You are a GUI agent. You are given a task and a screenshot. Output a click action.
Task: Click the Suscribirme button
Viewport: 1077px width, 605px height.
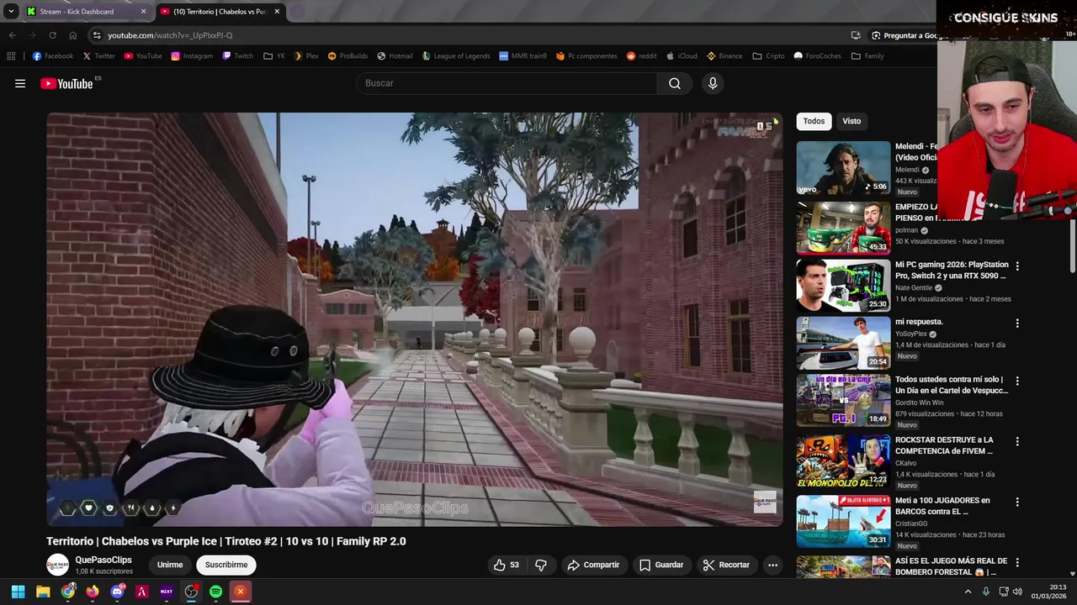[x=226, y=565]
